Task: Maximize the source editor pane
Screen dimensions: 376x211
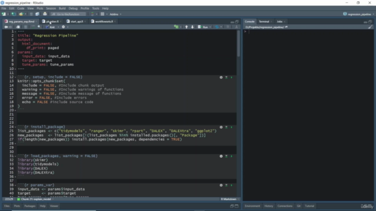Action: pyautogui.click(x=237, y=22)
